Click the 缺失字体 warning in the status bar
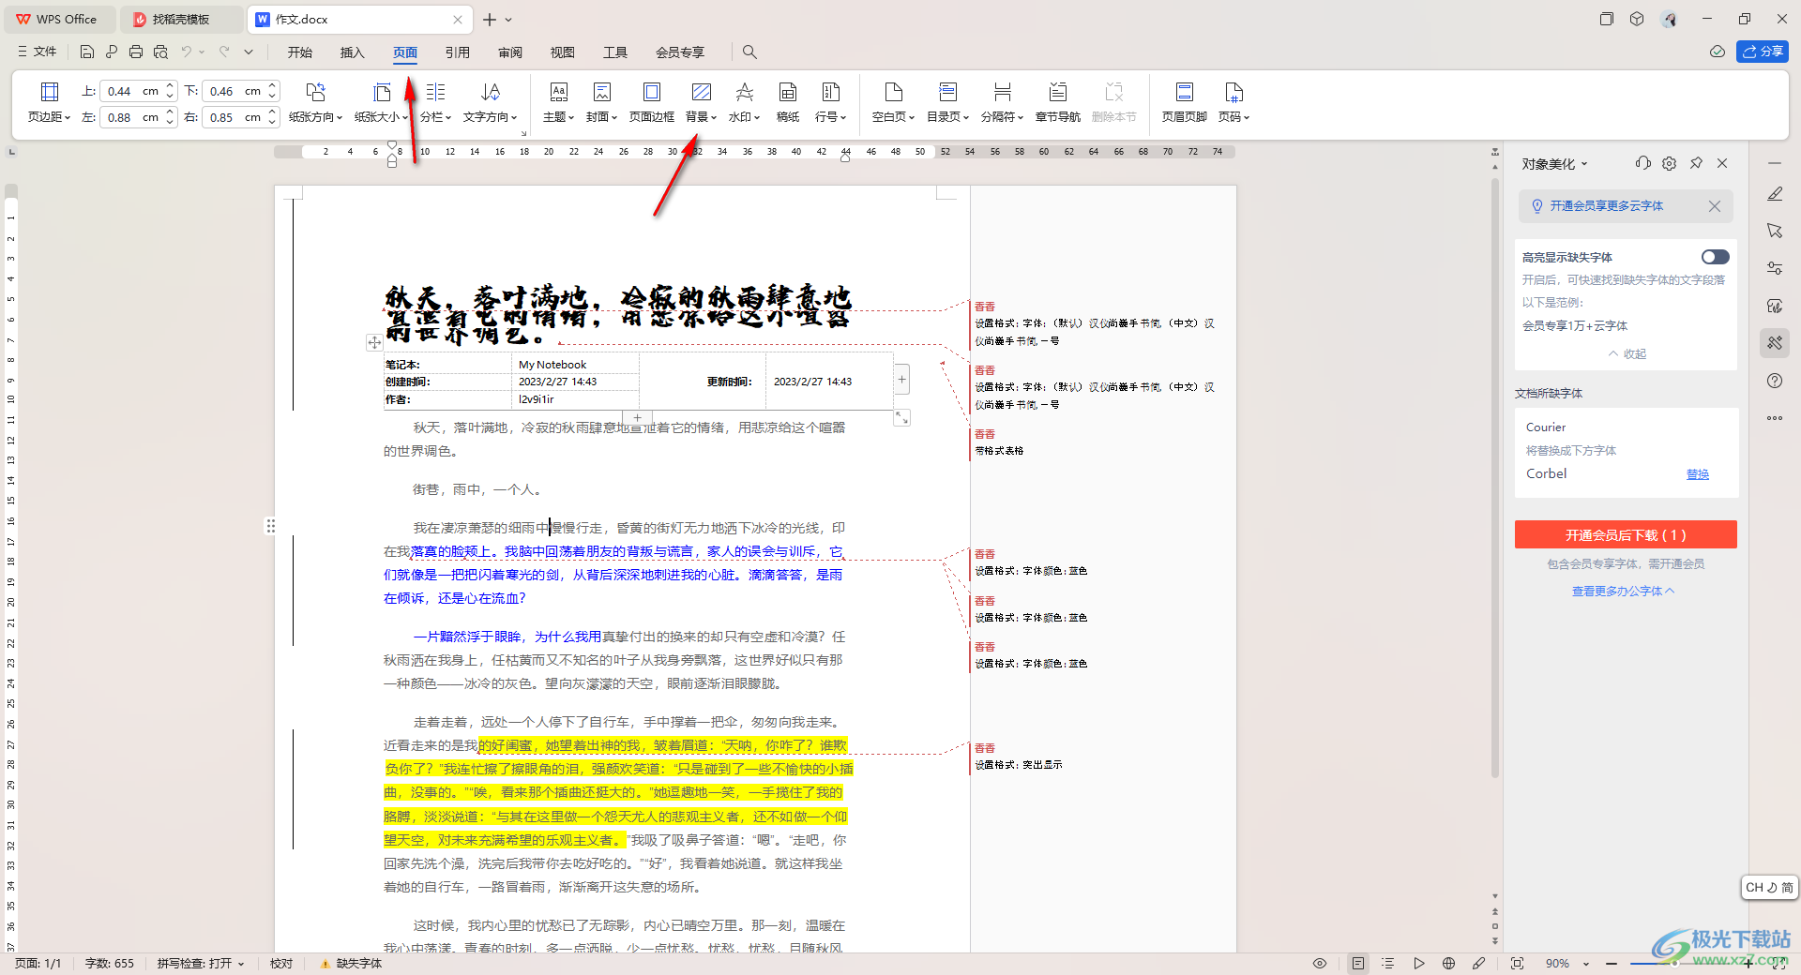Viewport: 1801px width, 975px height. pos(351,964)
